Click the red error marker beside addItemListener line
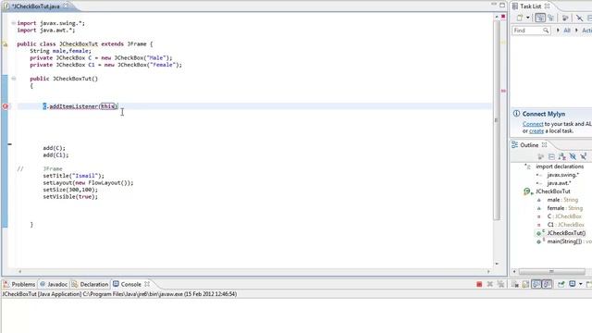Viewport: 592px width, 333px height. tap(6, 106)
